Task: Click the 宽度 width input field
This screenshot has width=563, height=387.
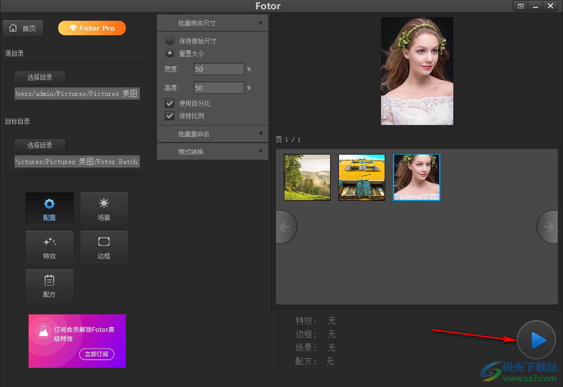Action: click(219, 69)
